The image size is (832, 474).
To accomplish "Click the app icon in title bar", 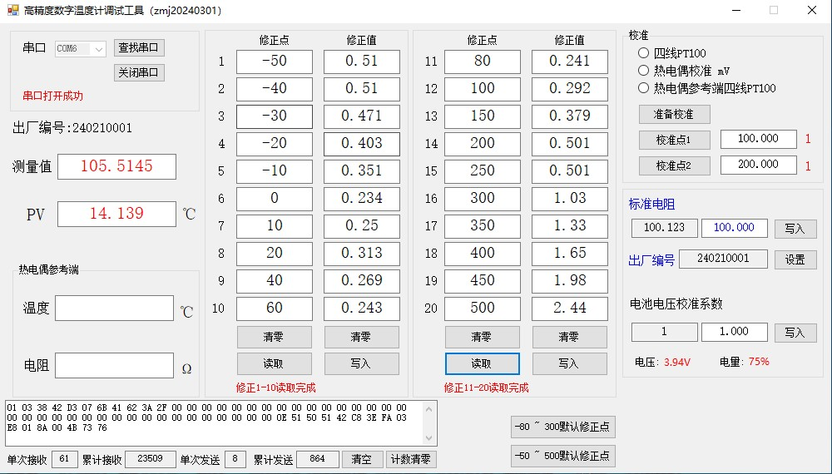I will point(12,10).
